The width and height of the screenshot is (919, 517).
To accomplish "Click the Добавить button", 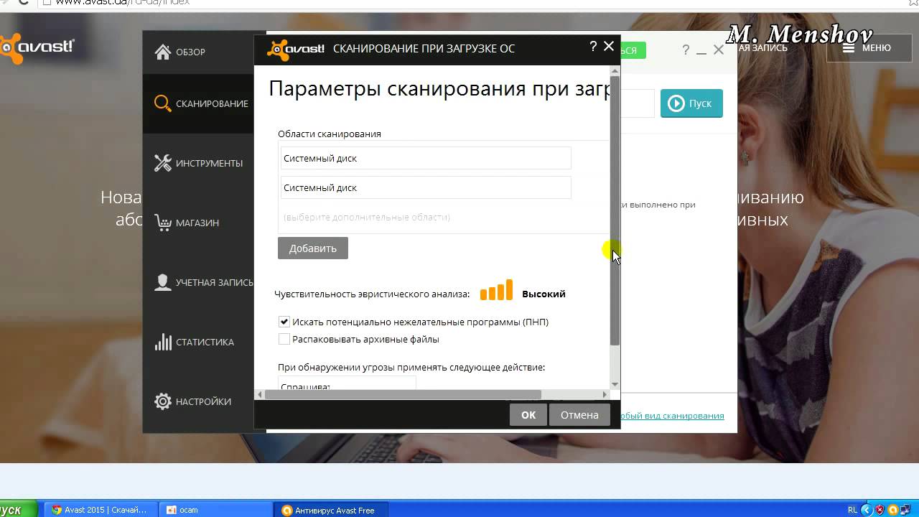I will click(x=313, y=248).
